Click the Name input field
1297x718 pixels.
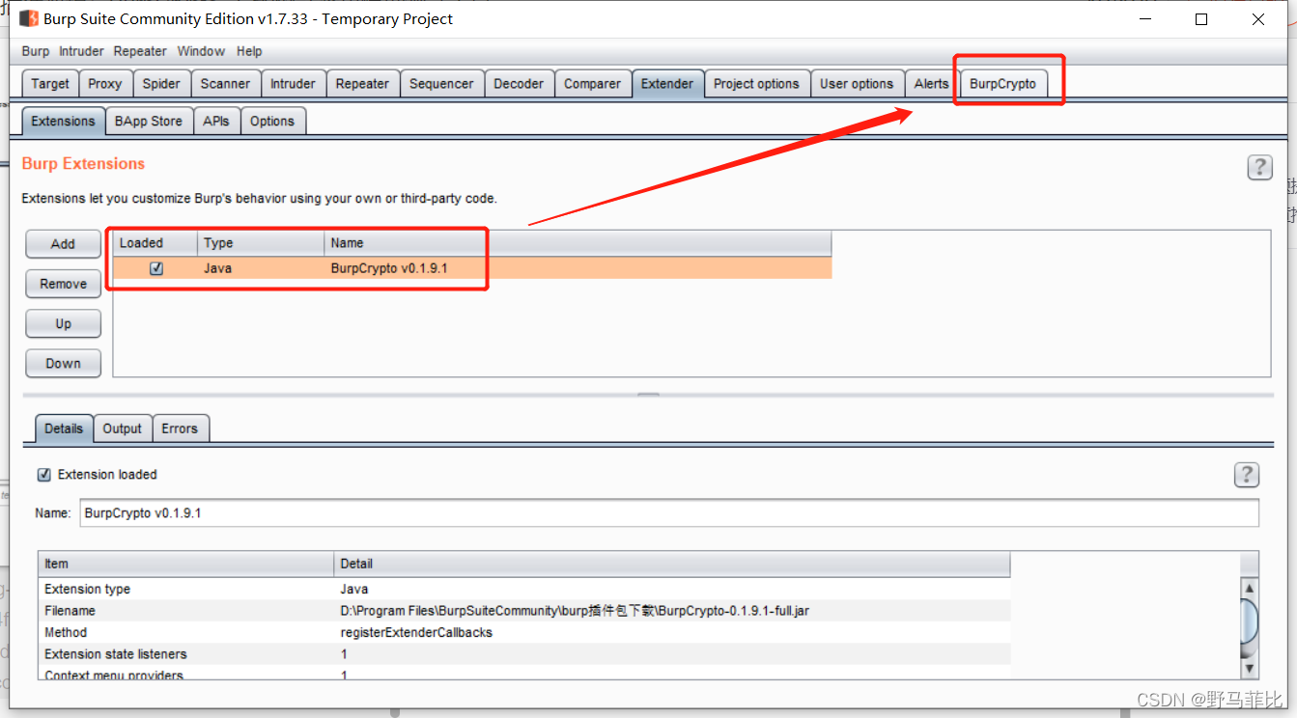click(x=669, y=513)
